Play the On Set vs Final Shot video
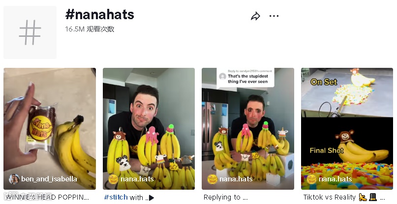 click(347, 129)
